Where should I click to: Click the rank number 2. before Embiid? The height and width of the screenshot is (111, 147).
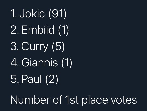[15, 30]
